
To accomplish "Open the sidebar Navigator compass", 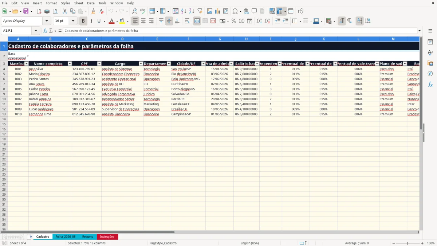I will pos(430,74).
